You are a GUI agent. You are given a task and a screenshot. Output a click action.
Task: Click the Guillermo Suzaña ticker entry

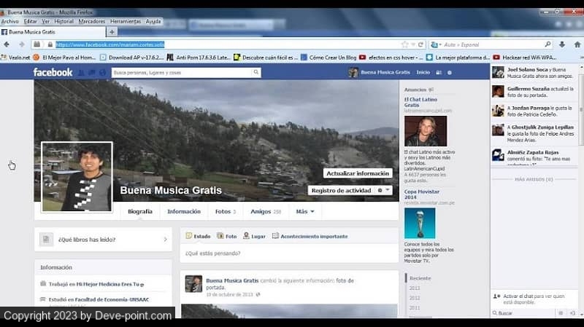click(534, 92)
